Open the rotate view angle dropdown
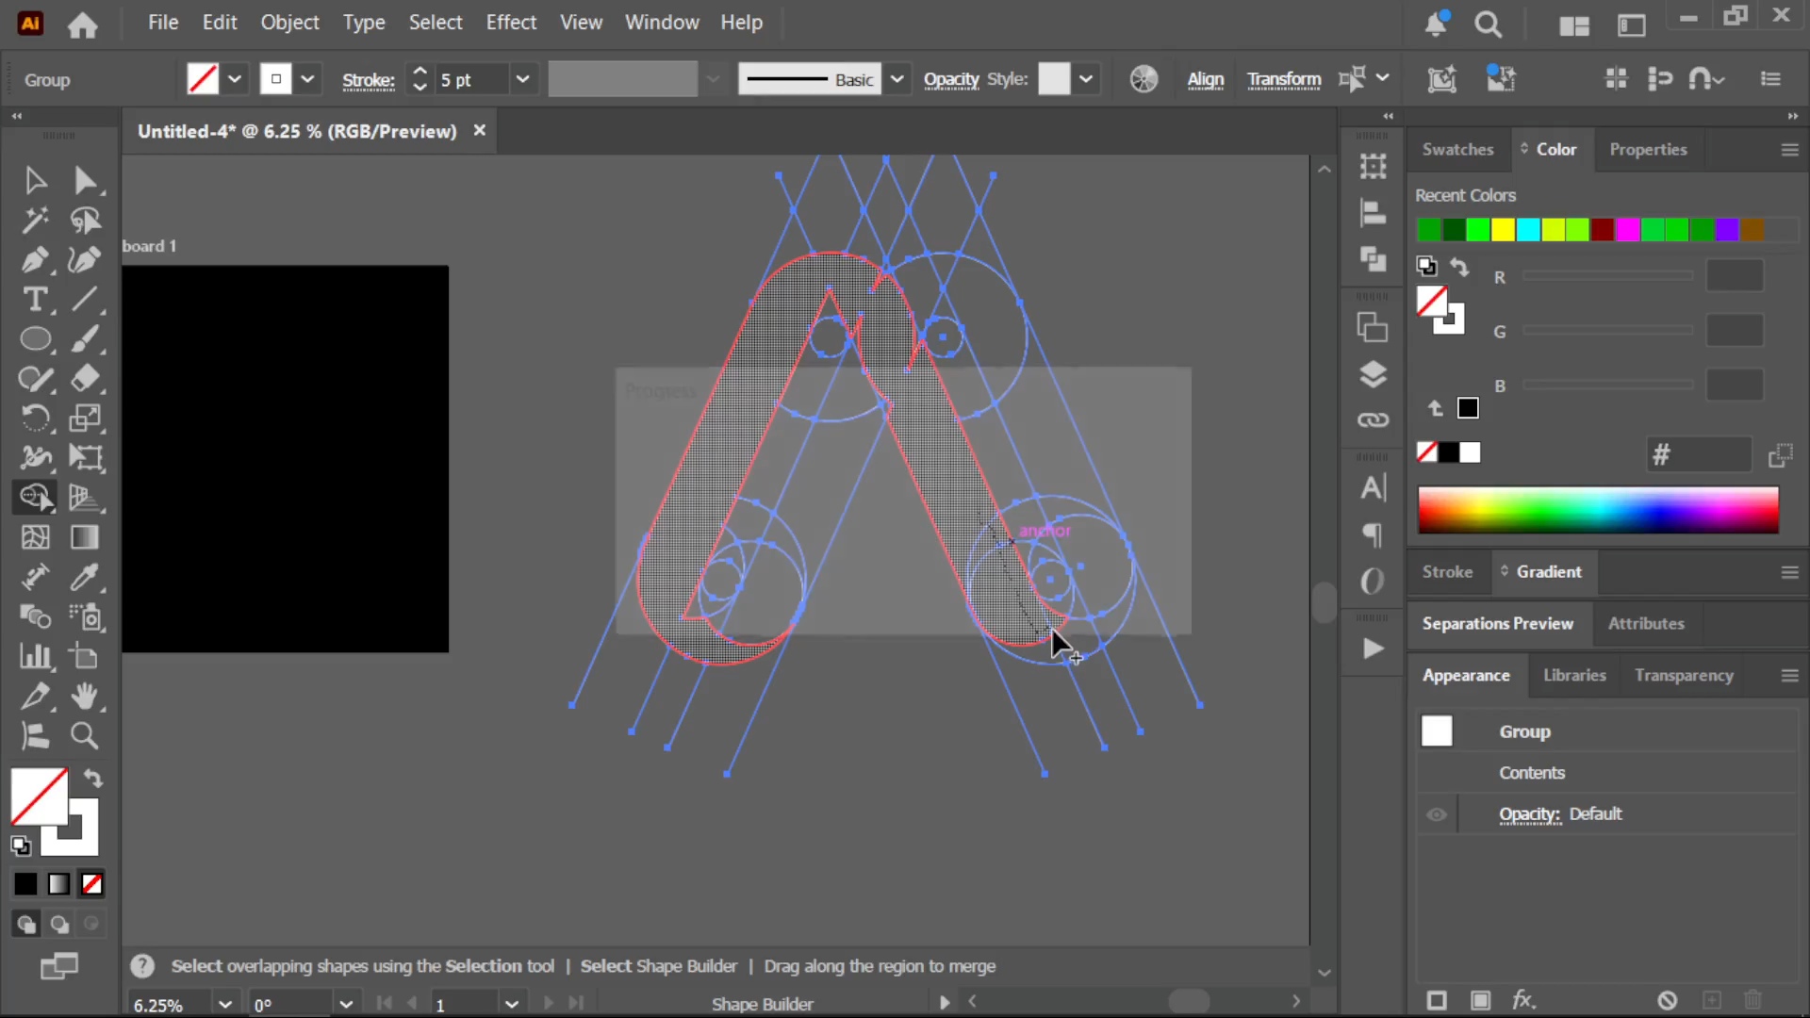 pos(346,1004)
